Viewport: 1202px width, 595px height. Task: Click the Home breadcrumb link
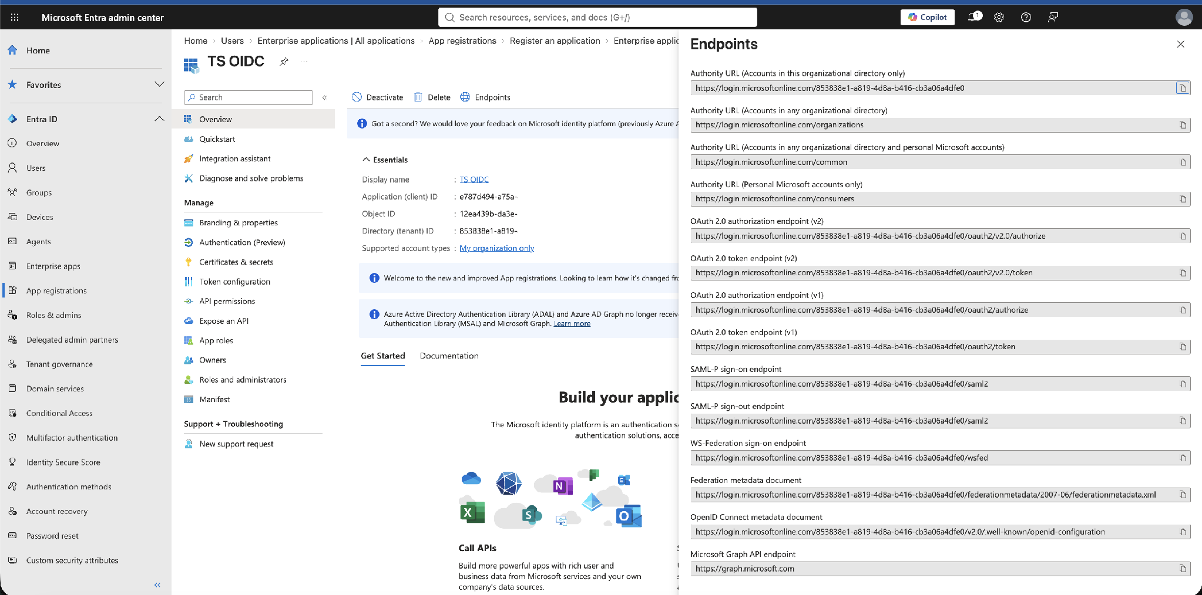click(x=196, y=40)
